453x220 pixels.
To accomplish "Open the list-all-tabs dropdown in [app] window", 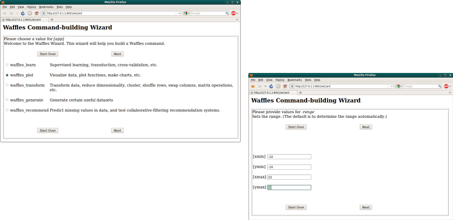I will tap(237, 20).
